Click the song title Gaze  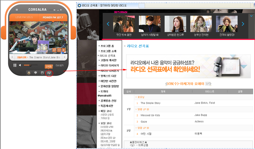[144, 121]
